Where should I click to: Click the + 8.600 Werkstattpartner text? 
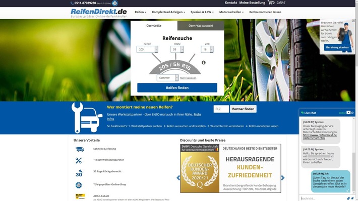click(108, 160)
